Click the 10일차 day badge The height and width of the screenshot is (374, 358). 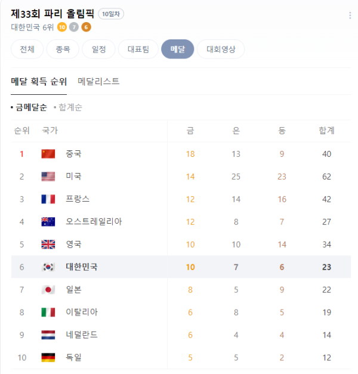click(x=111, y=14)
